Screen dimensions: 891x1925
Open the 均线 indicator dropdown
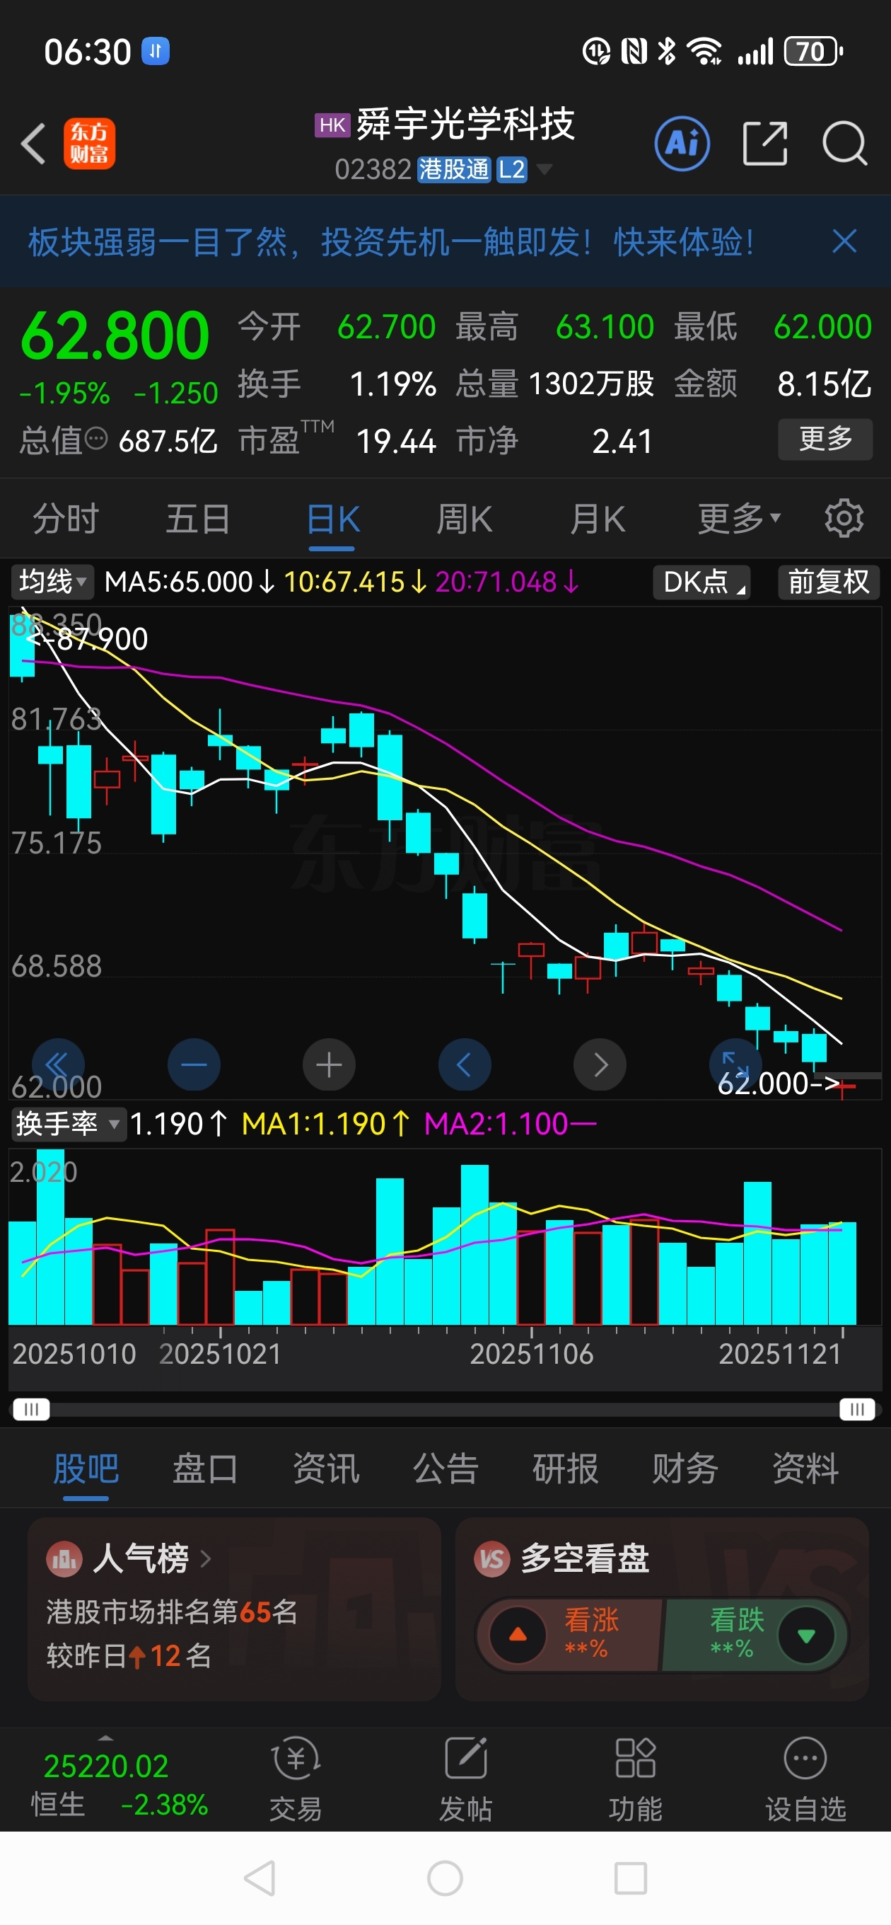coord(52,581)
